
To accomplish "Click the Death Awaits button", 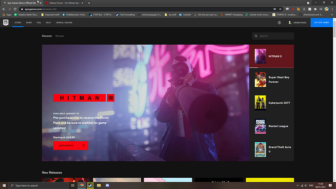I will coord(66,146).
